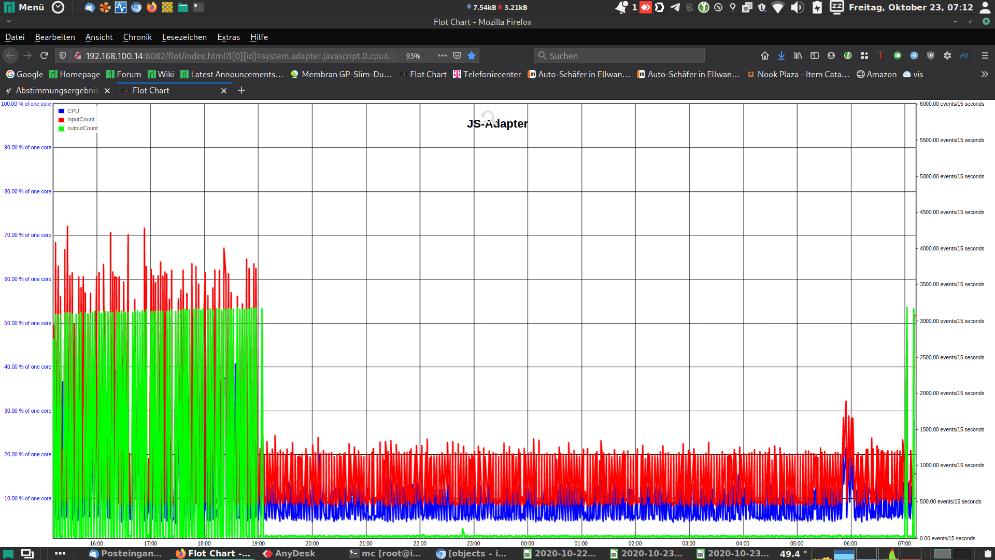Open the Firefox account toolbar icon

831,55
